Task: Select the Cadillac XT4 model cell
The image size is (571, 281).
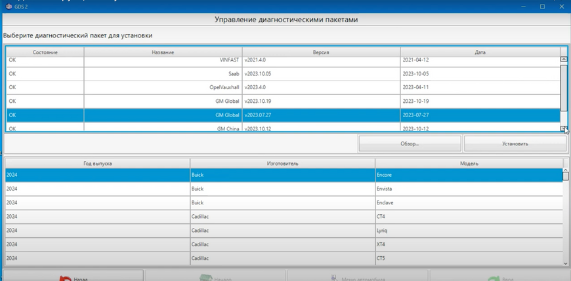Action: (469, 244)
